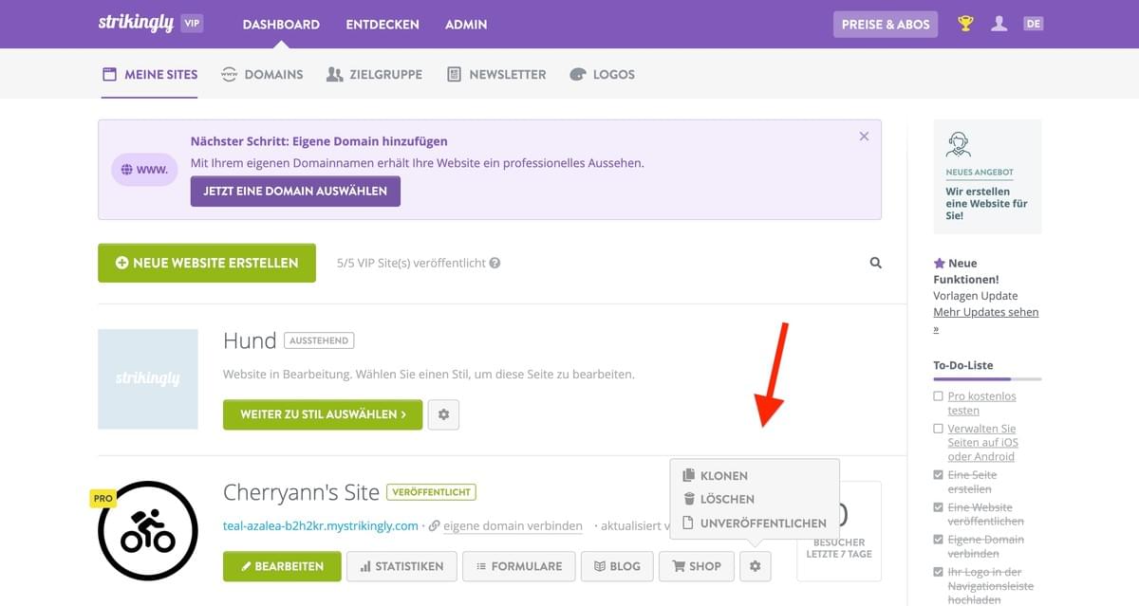
Task: Open the user account icon
Action: coord(999,24)
